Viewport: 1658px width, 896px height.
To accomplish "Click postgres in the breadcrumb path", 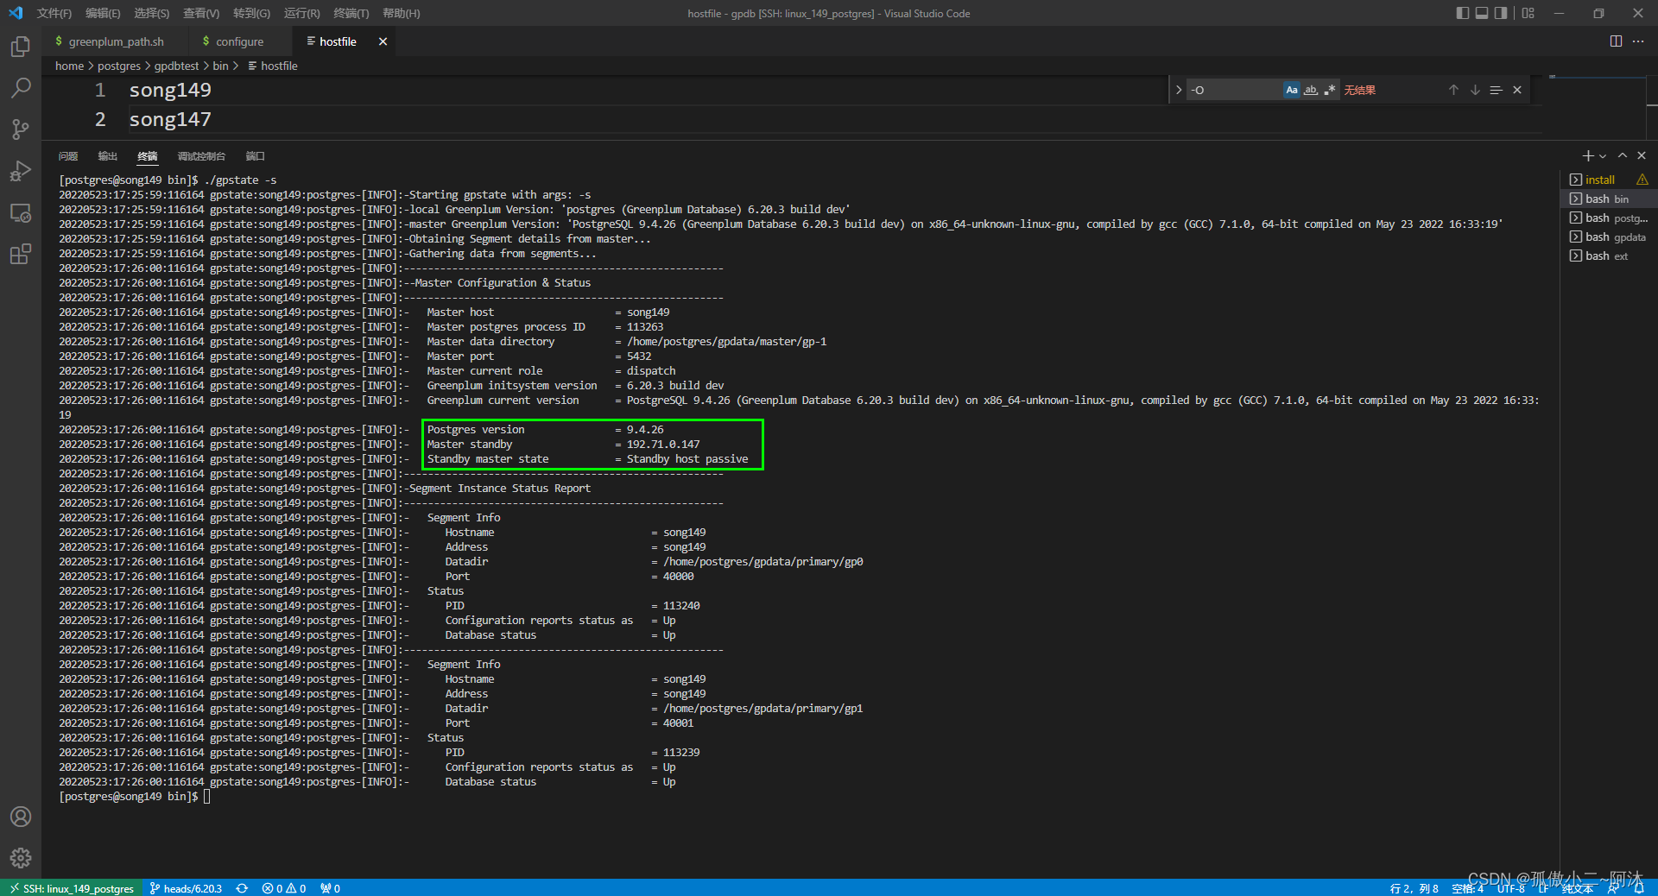I will click(119, 66).
